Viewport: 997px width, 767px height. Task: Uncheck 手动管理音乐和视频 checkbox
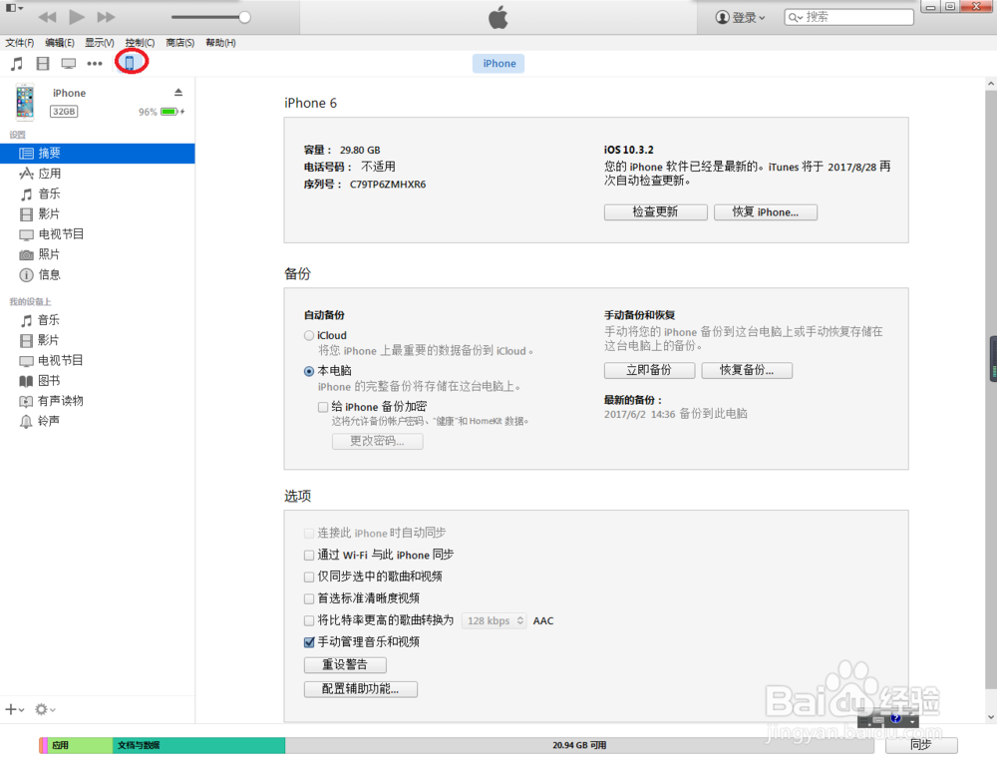(309, 642)
